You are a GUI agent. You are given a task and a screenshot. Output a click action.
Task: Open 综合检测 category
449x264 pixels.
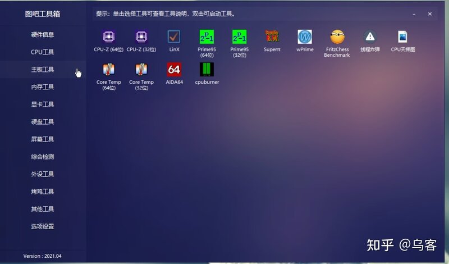(x=43, y=157)
